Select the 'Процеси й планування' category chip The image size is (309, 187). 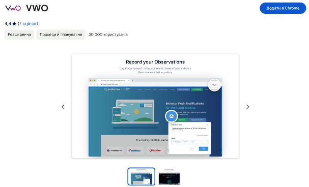(61, 35)
